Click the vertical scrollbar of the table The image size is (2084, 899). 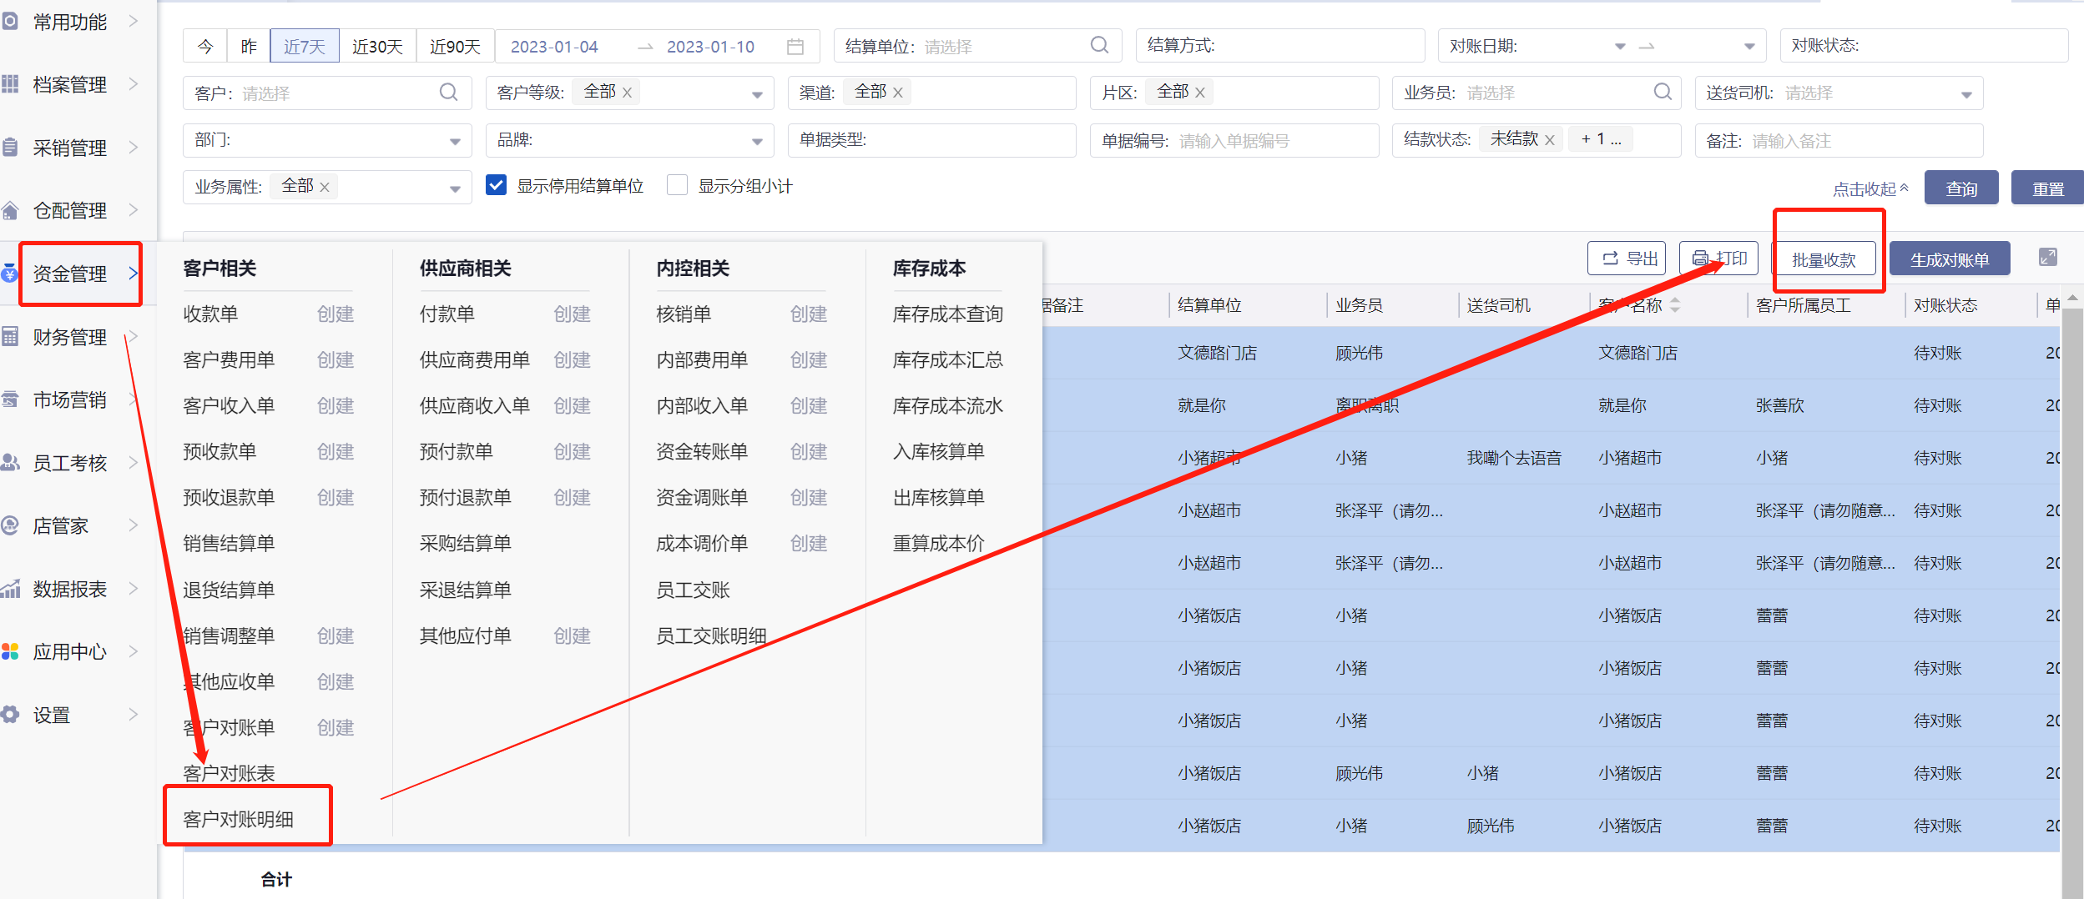coord(2071,584)
